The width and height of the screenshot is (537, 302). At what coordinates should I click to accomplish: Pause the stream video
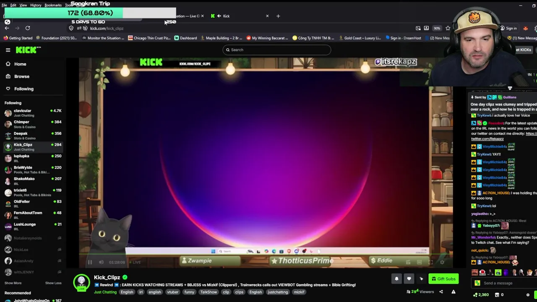point(90,263)
